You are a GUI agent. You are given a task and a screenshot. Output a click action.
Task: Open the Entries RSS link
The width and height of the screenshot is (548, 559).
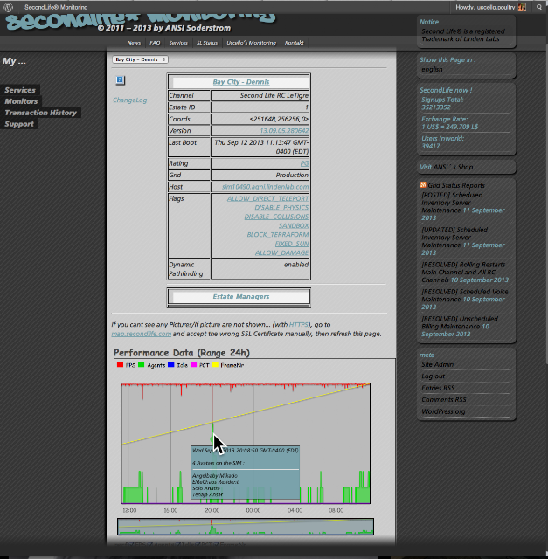coord(438,388)
